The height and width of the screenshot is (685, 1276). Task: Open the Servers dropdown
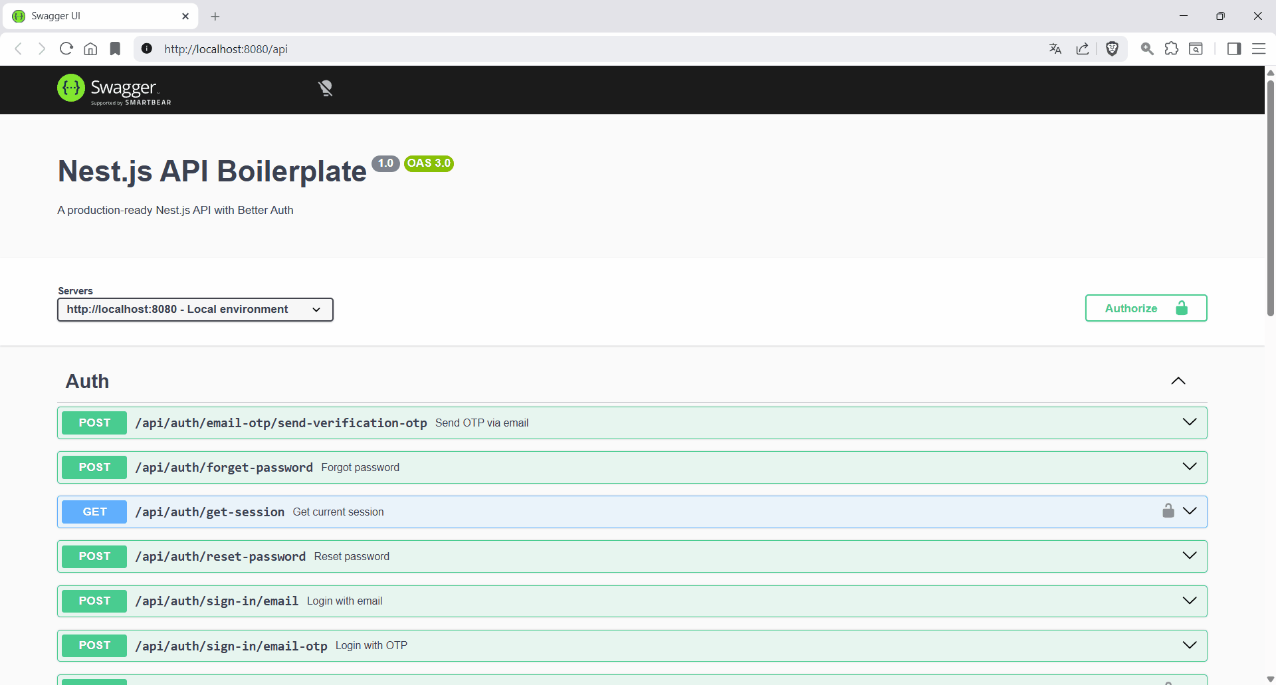click(x=195, y=310)
